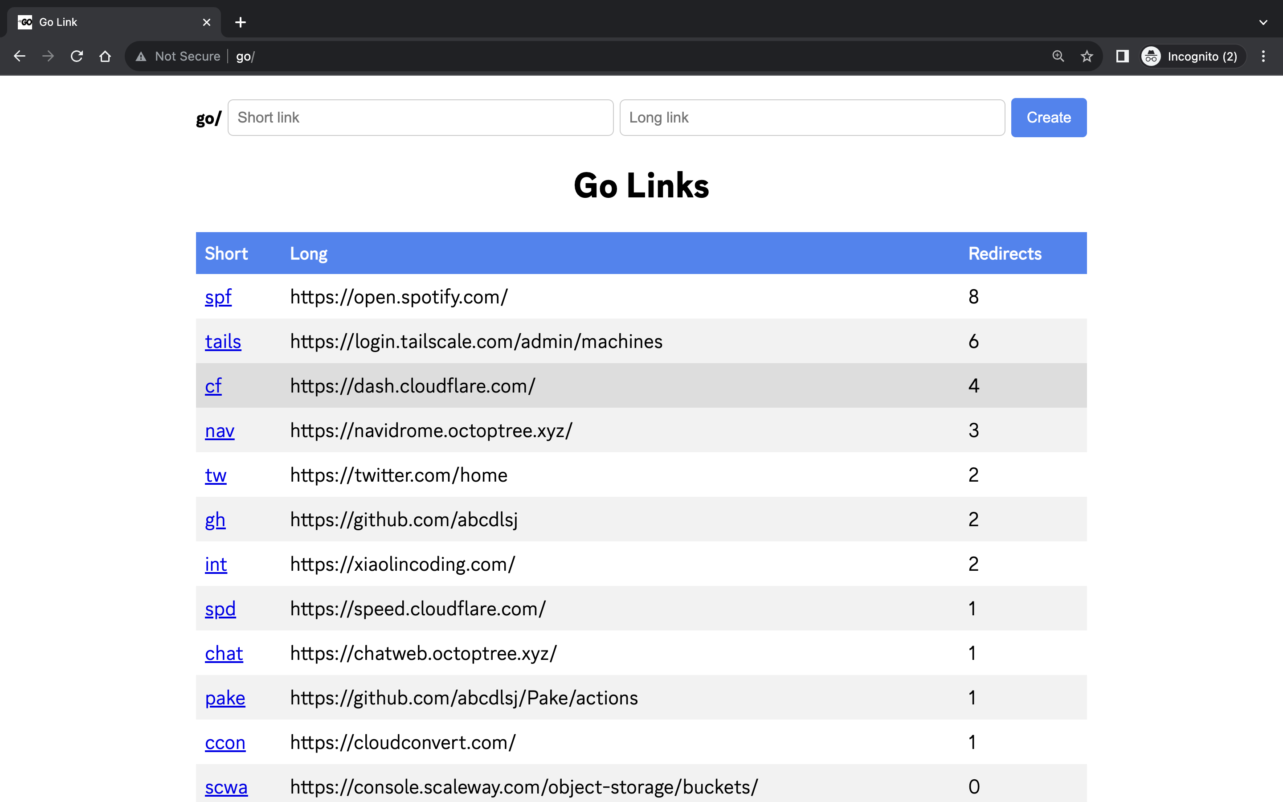Screen dimensions: 1283x802
Task: Open the tab search chevron
Action: [x=1263, y=22]
